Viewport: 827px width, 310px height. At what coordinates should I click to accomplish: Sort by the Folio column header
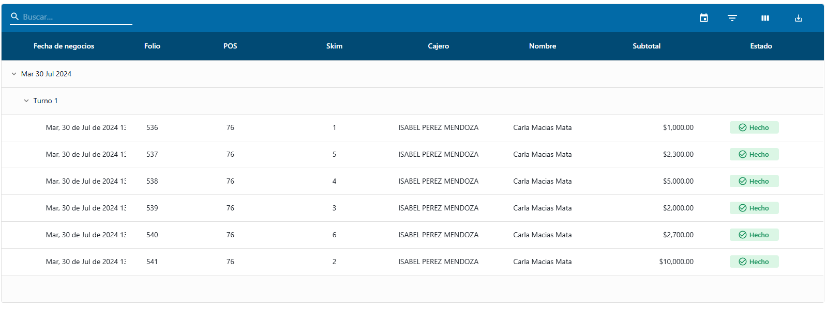[152, 46]
